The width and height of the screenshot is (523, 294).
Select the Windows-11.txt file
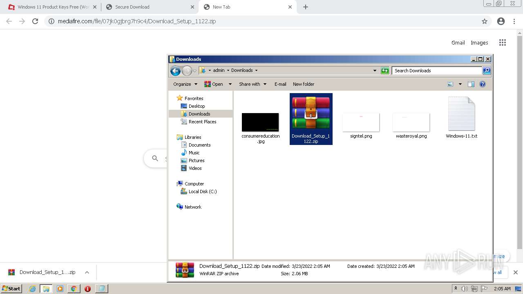[461, 118]
